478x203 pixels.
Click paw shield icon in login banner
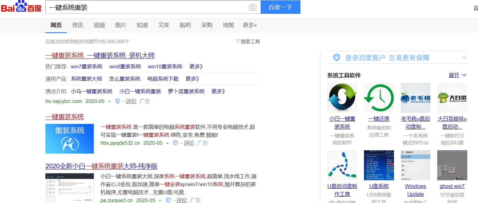coord(337,58)
